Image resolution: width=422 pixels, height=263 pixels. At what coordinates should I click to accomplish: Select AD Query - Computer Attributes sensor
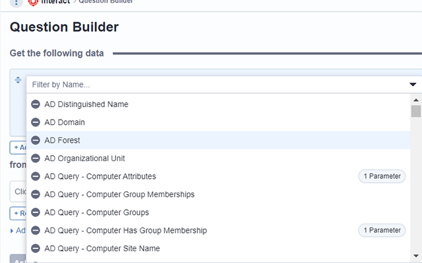(x=100, y=176)
